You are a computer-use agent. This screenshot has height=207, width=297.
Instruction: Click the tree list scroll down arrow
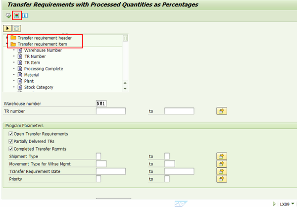[x=125, y=89]
